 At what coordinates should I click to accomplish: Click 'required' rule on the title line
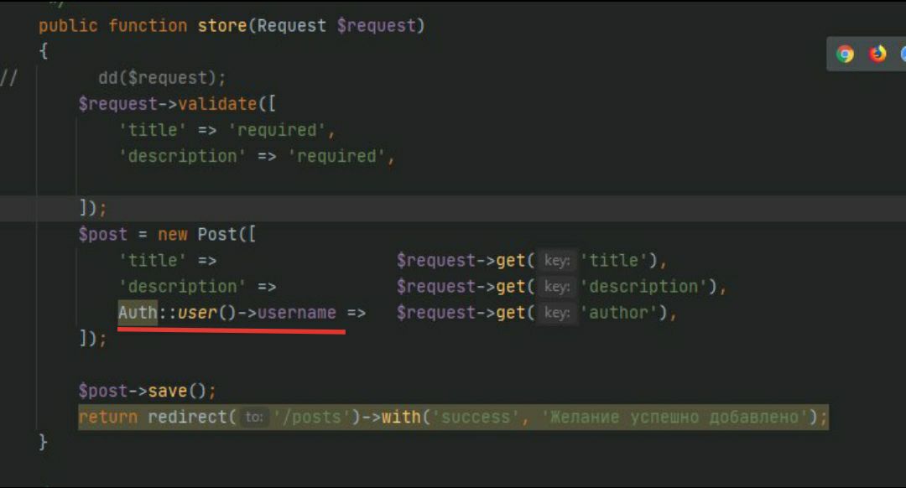[277, 130]
